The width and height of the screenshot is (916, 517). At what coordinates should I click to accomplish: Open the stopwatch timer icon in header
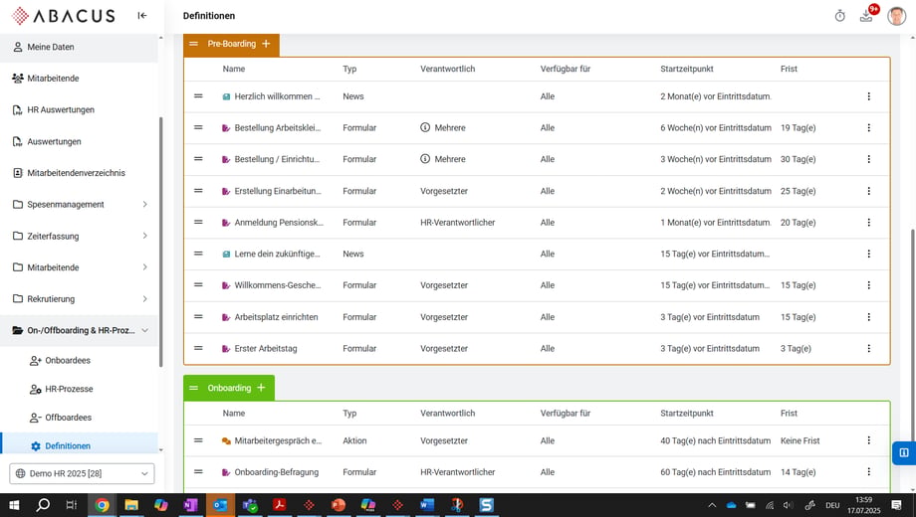(x=839, y=16)
